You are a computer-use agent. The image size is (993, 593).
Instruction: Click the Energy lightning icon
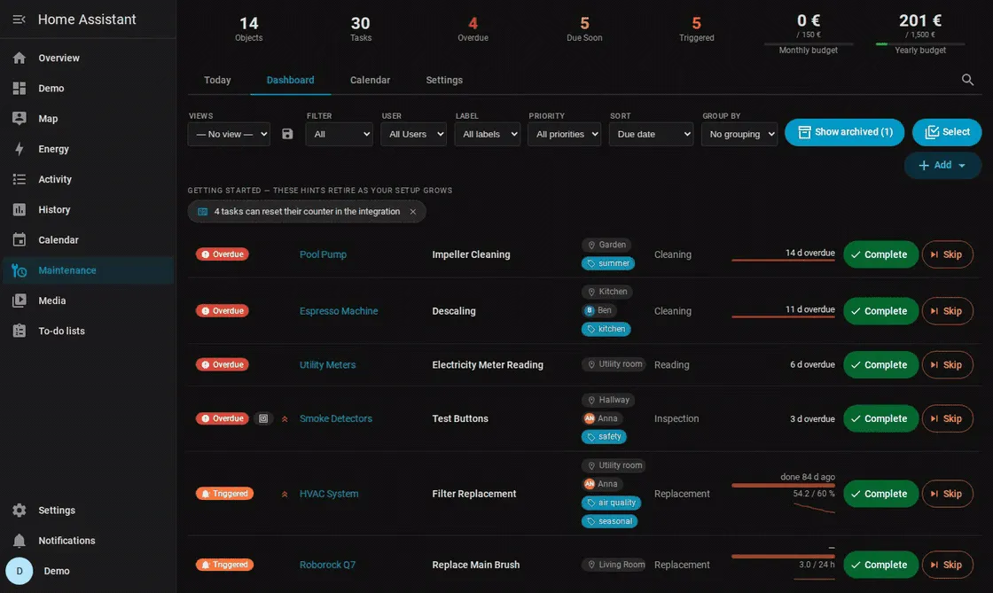click(19, 149)
